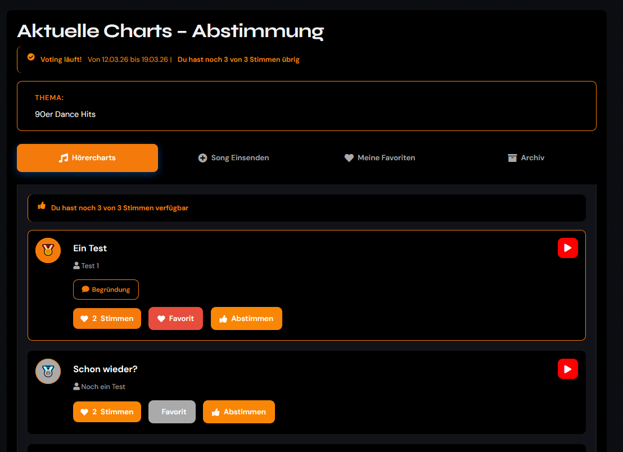
Task: Vote with Abstimmen on Ein Test
Action: (x=246, y=318)
